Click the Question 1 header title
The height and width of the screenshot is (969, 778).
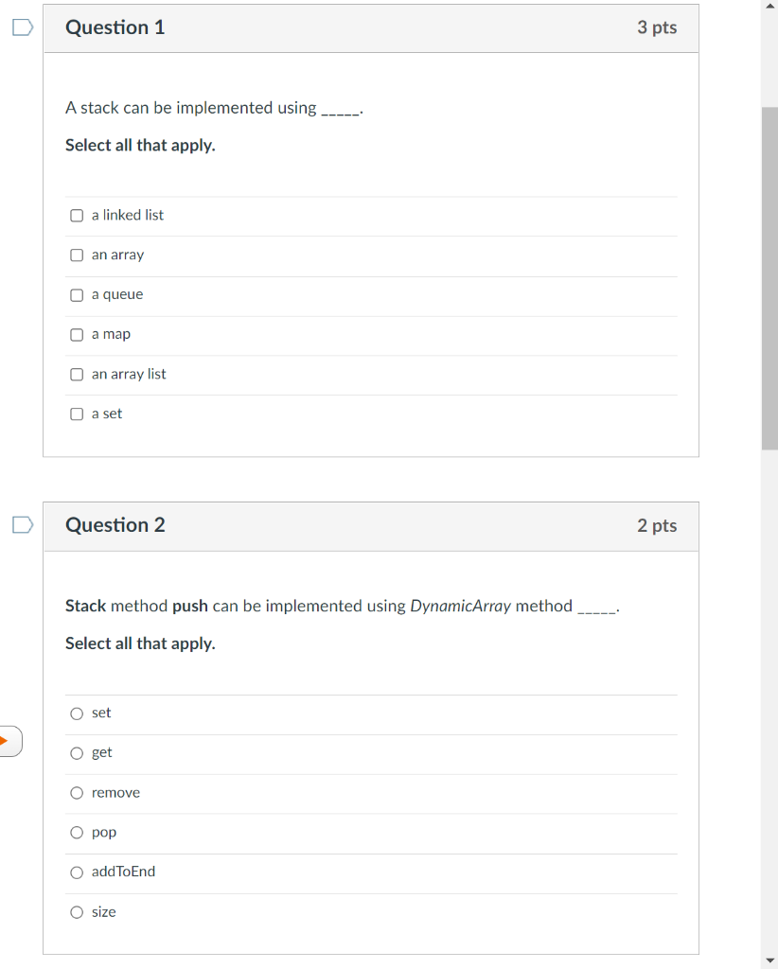pos(115,27)
